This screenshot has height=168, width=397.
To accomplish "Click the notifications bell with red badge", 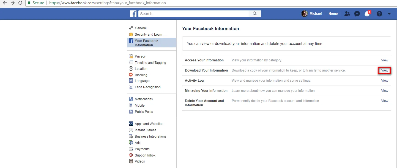I will coord(367,13).
